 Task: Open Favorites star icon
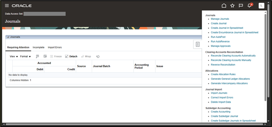232,6
